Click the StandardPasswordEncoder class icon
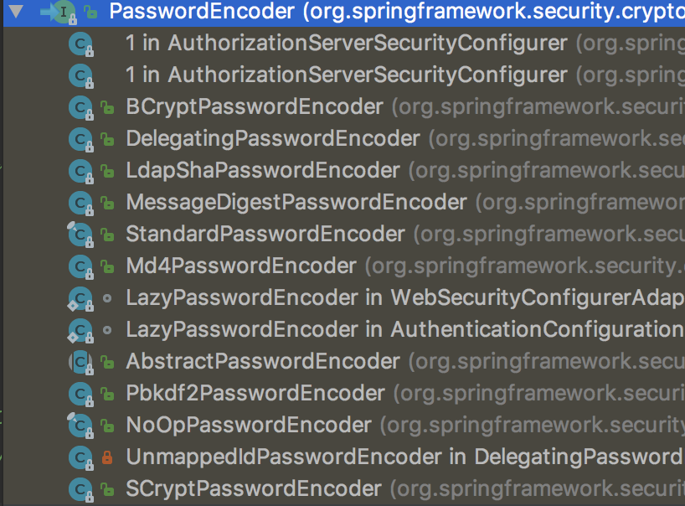The height and width of the screenshot is (506, 685). (80, 235)
